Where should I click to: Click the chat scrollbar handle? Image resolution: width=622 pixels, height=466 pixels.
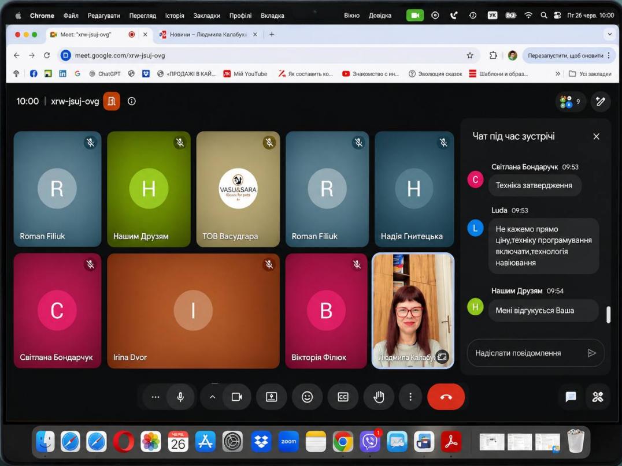click(x=608, y=315)
